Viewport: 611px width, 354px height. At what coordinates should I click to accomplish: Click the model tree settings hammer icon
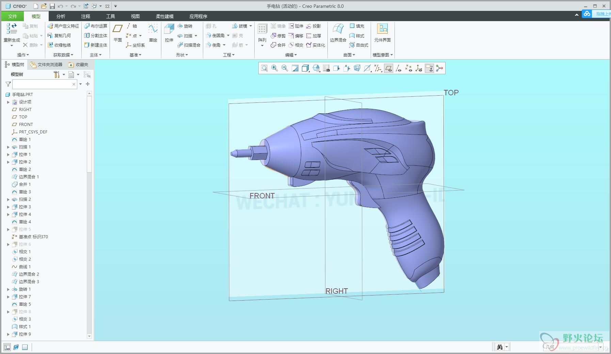(57, 75)
